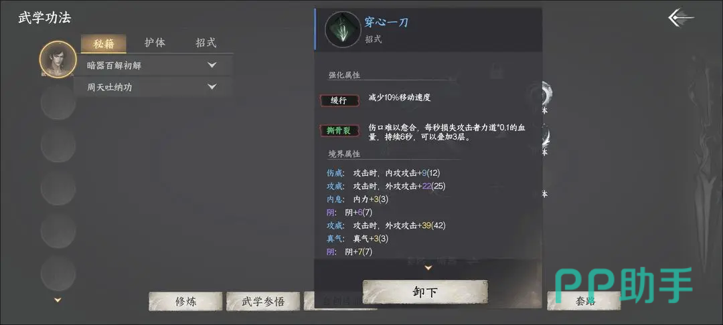Select the third empty character slot
The height and width of the screenshot is (325, 723).
[58, 188]
